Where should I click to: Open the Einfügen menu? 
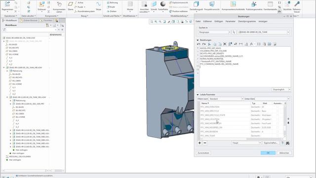click(219, 21)
